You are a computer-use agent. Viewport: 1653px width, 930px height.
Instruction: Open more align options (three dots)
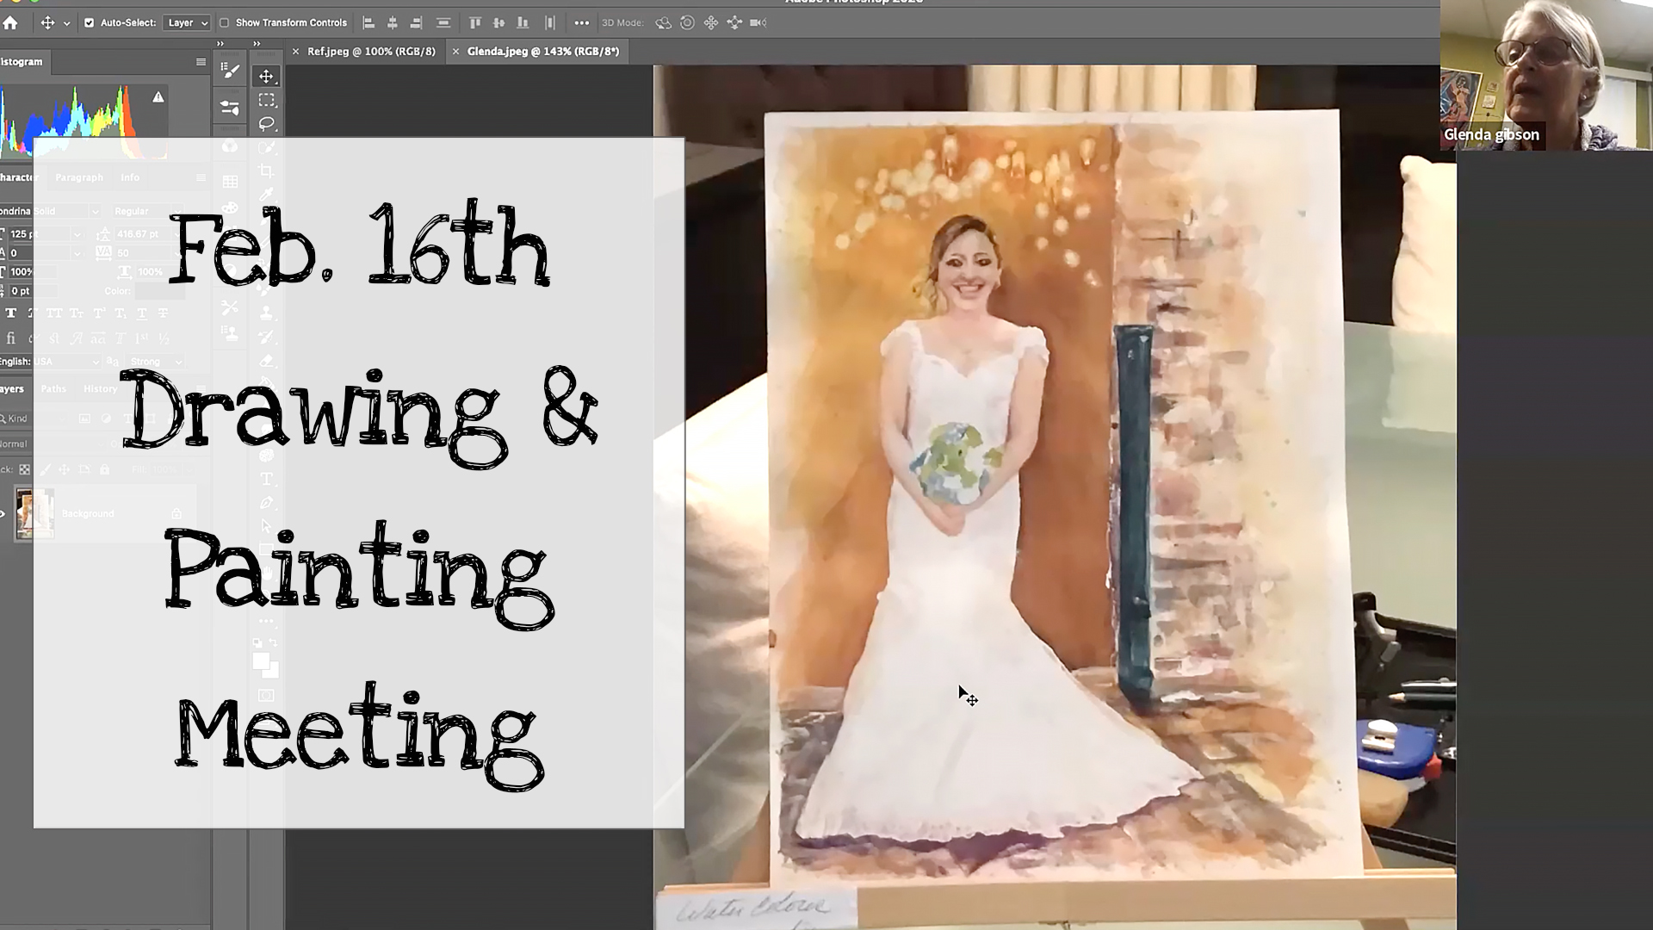(x=582, y=23)
